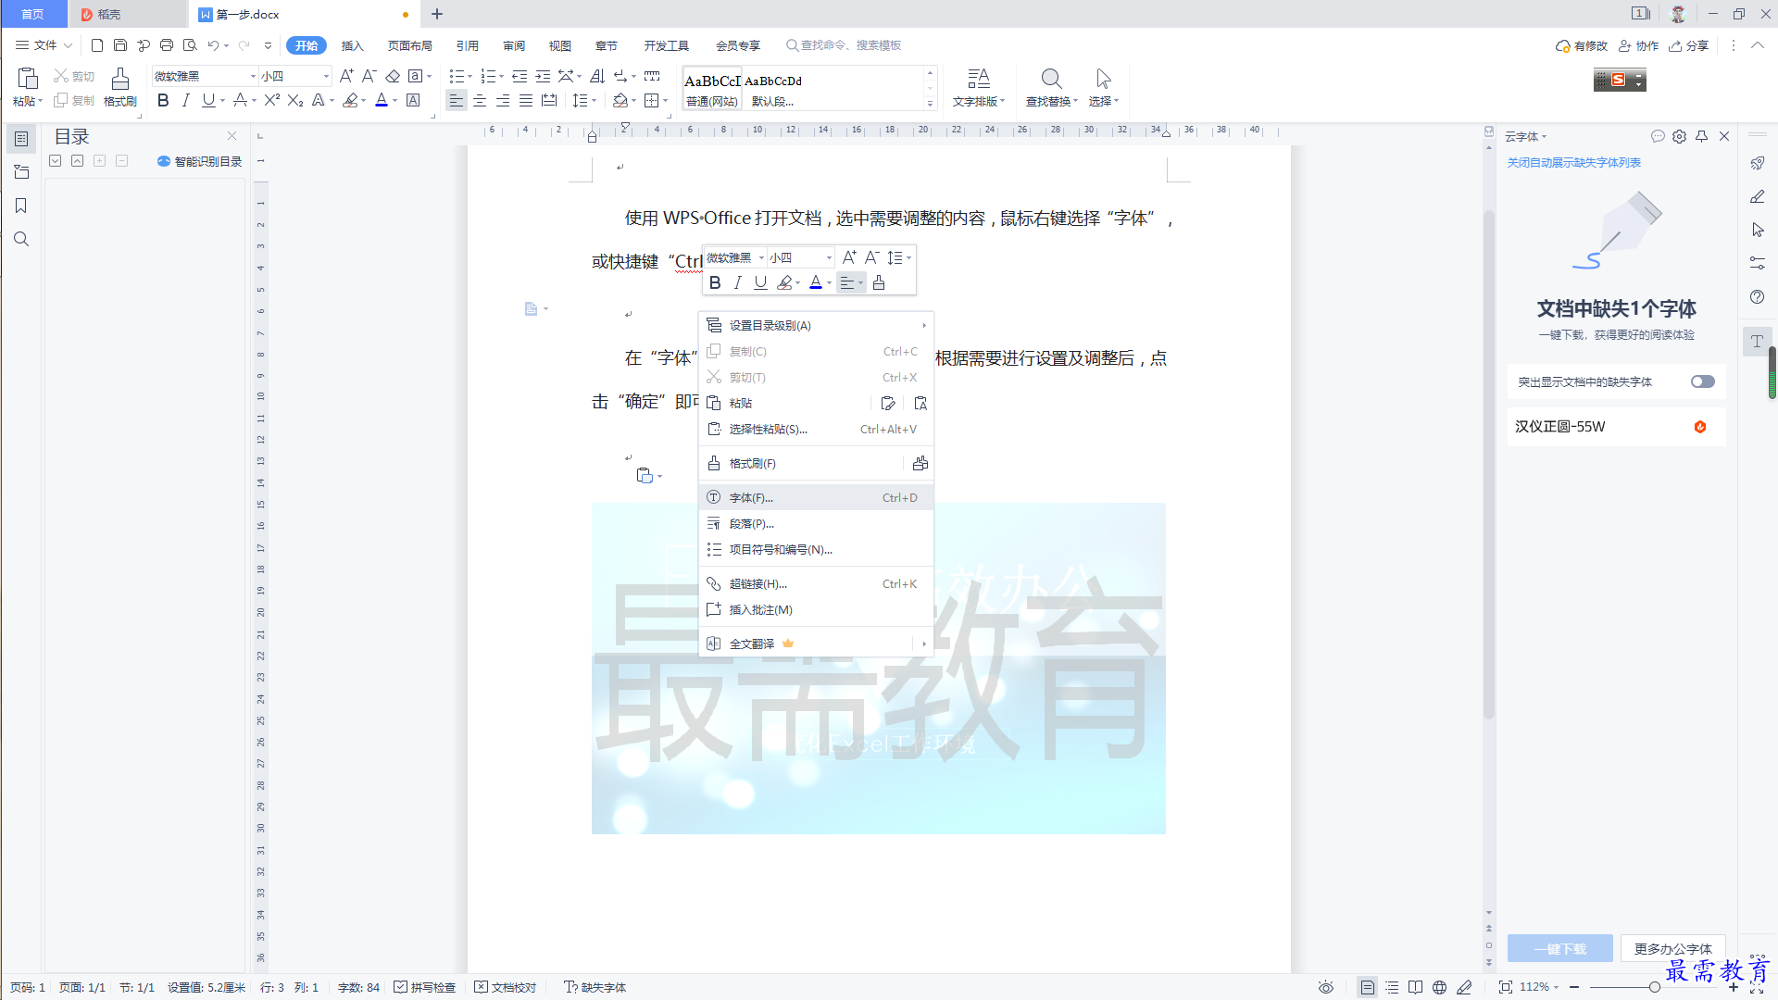Open the 页面布局 ribbon tab
This screenshot has width=1778, height=1000.
409,45
